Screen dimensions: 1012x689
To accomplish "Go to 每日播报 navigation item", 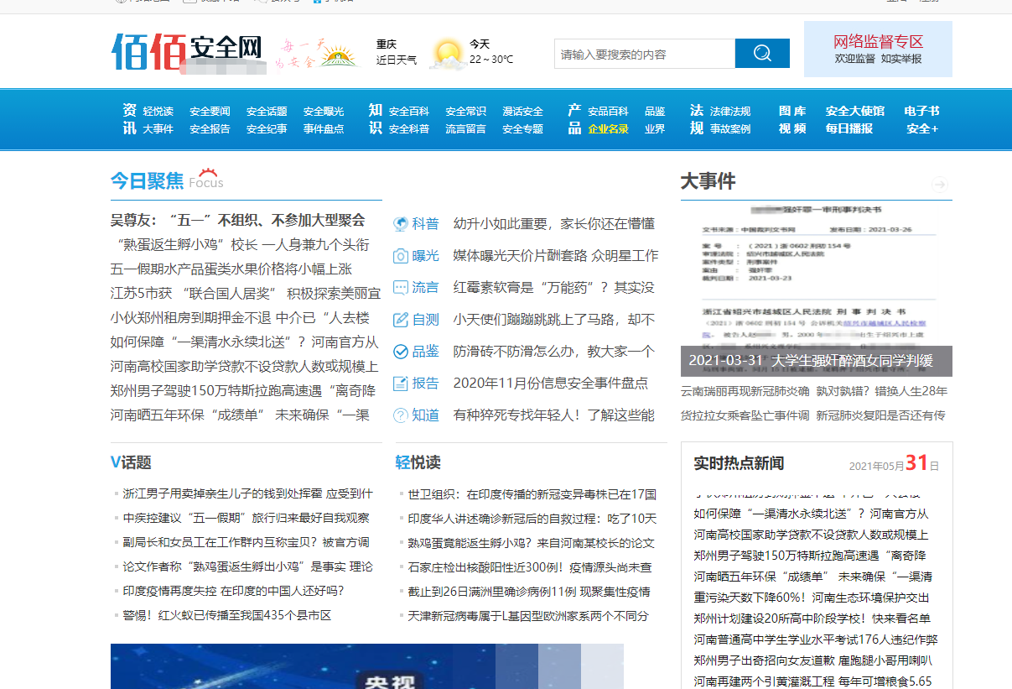I will [x=849, y=128].
